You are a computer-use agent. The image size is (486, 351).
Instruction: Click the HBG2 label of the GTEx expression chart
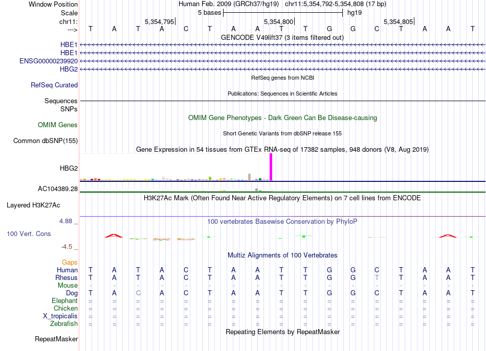[x=69, y=169]
